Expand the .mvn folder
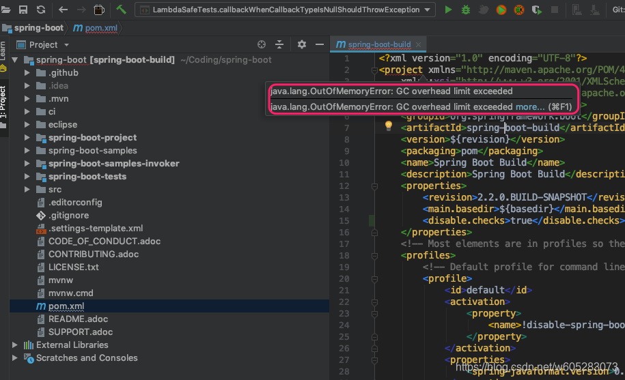625x380 pixels. [27, 99]
